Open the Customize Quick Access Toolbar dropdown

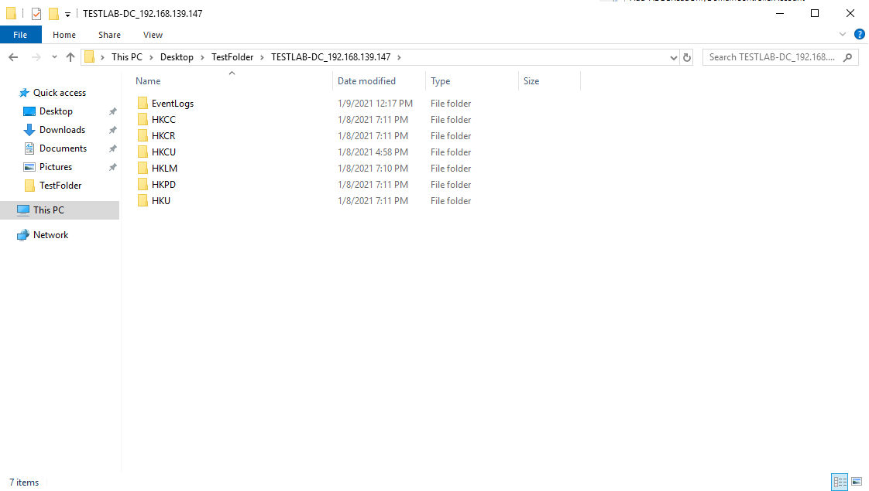(x=67, y=14)
